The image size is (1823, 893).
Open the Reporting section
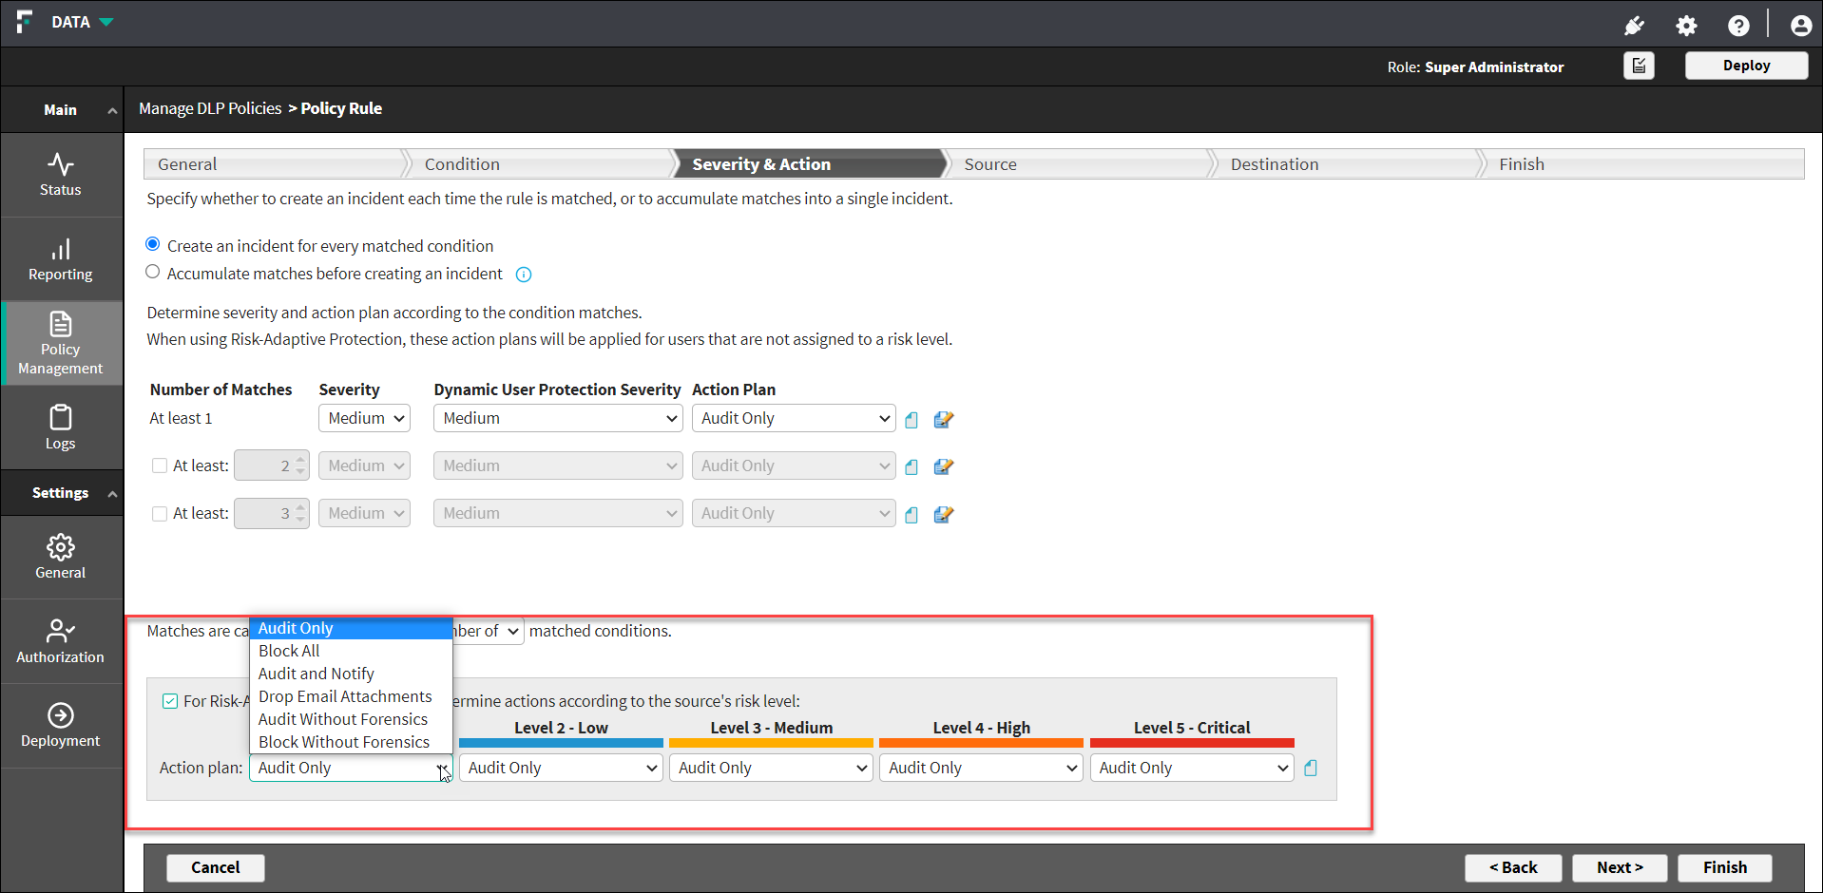pos(61,260)
